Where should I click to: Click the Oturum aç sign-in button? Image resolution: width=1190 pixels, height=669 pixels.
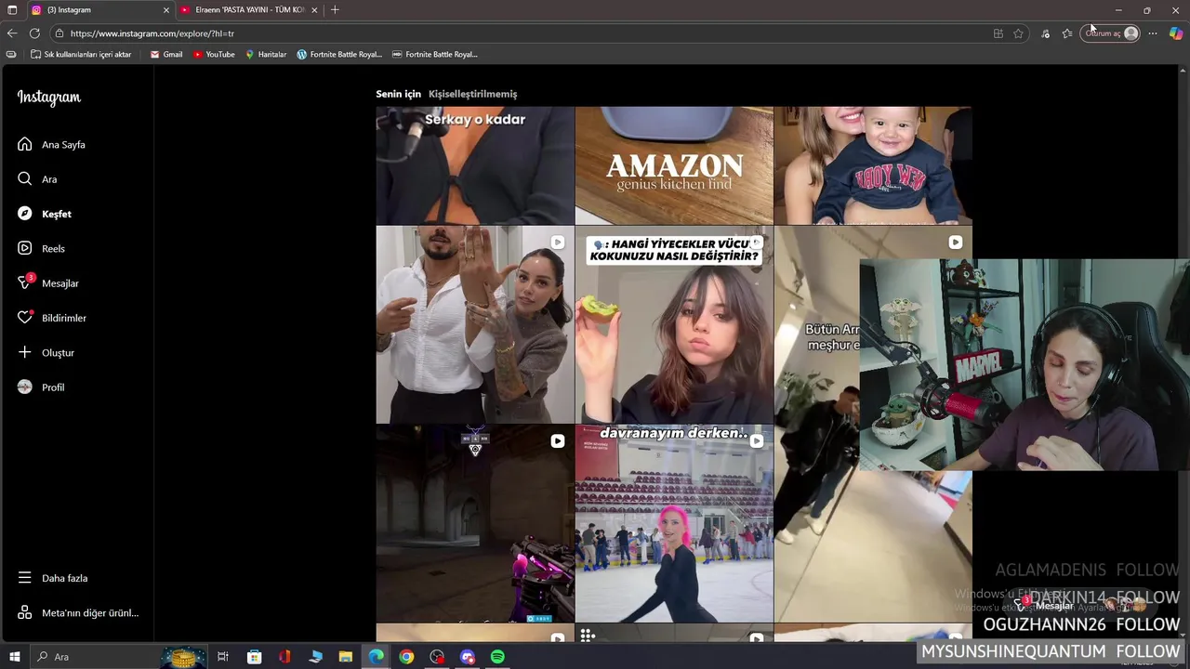pyautogui.click(x=1111, y=33)
